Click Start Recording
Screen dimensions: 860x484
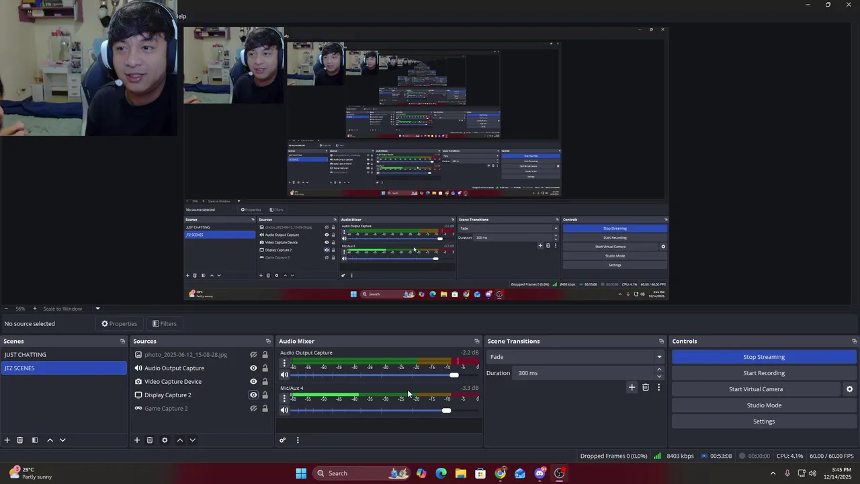coord(764,373)
